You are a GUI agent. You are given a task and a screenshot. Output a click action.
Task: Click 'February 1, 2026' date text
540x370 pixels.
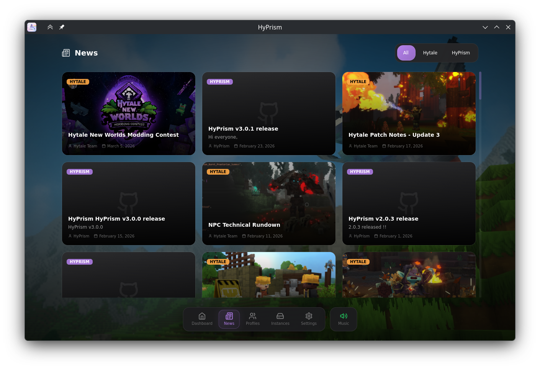point(396,236)
